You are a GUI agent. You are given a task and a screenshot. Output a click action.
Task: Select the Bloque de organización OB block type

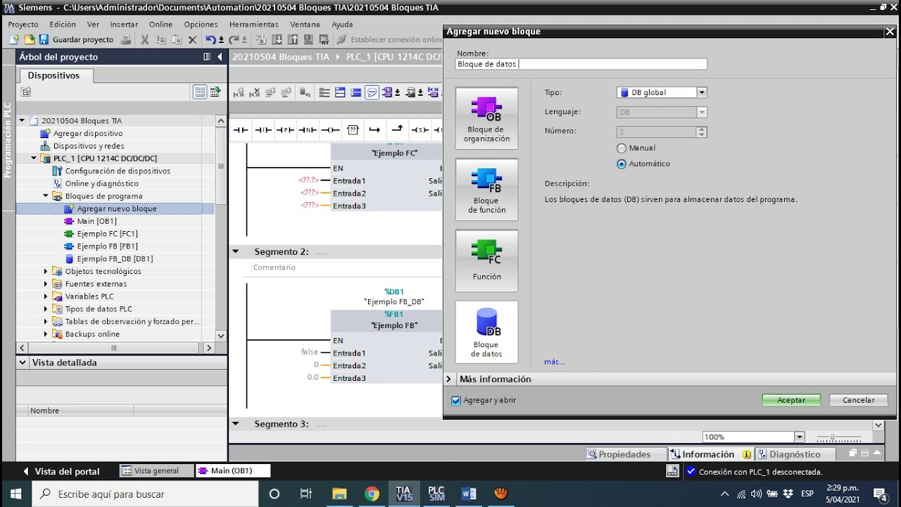486,118
